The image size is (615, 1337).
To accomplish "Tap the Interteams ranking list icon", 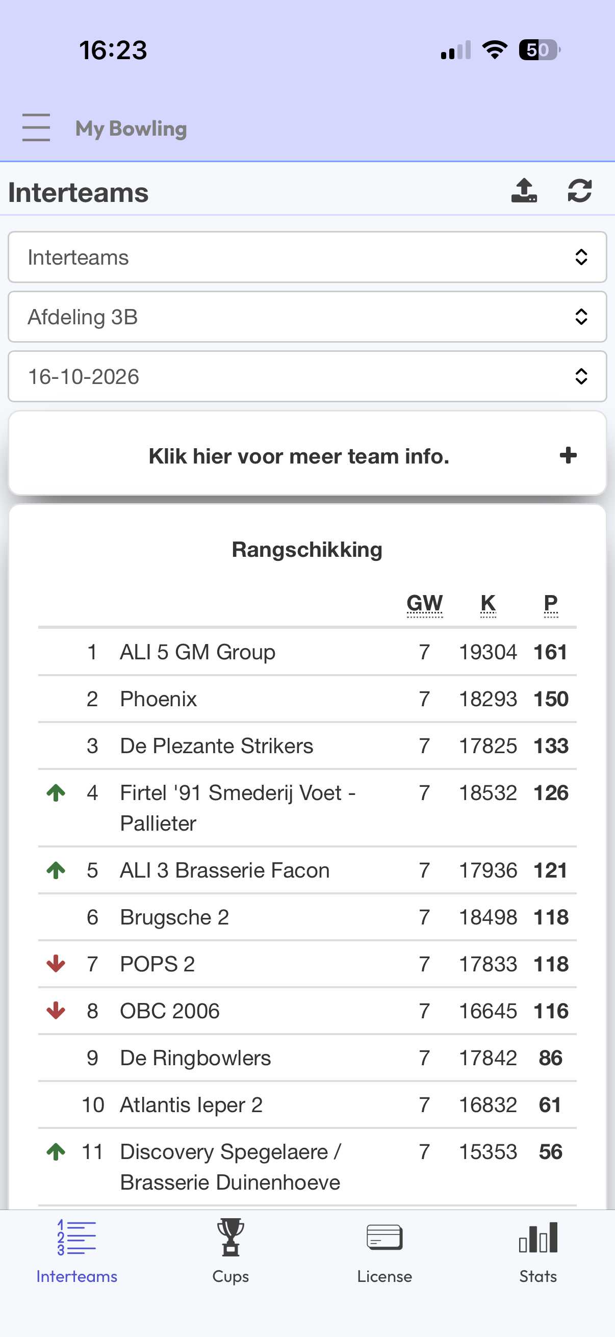I will [77, 1238].
